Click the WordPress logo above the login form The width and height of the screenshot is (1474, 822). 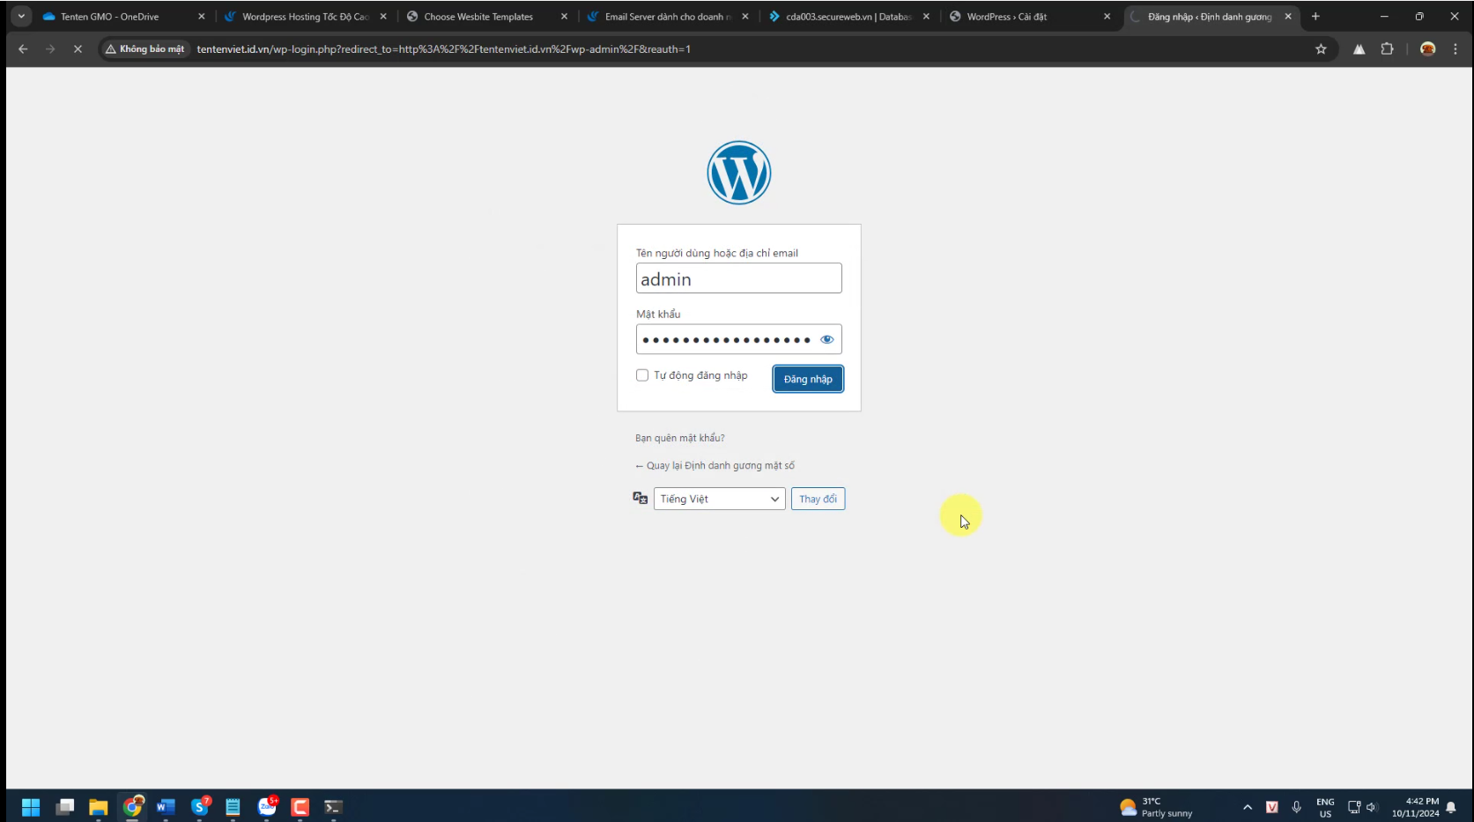[x=738, y=173]
